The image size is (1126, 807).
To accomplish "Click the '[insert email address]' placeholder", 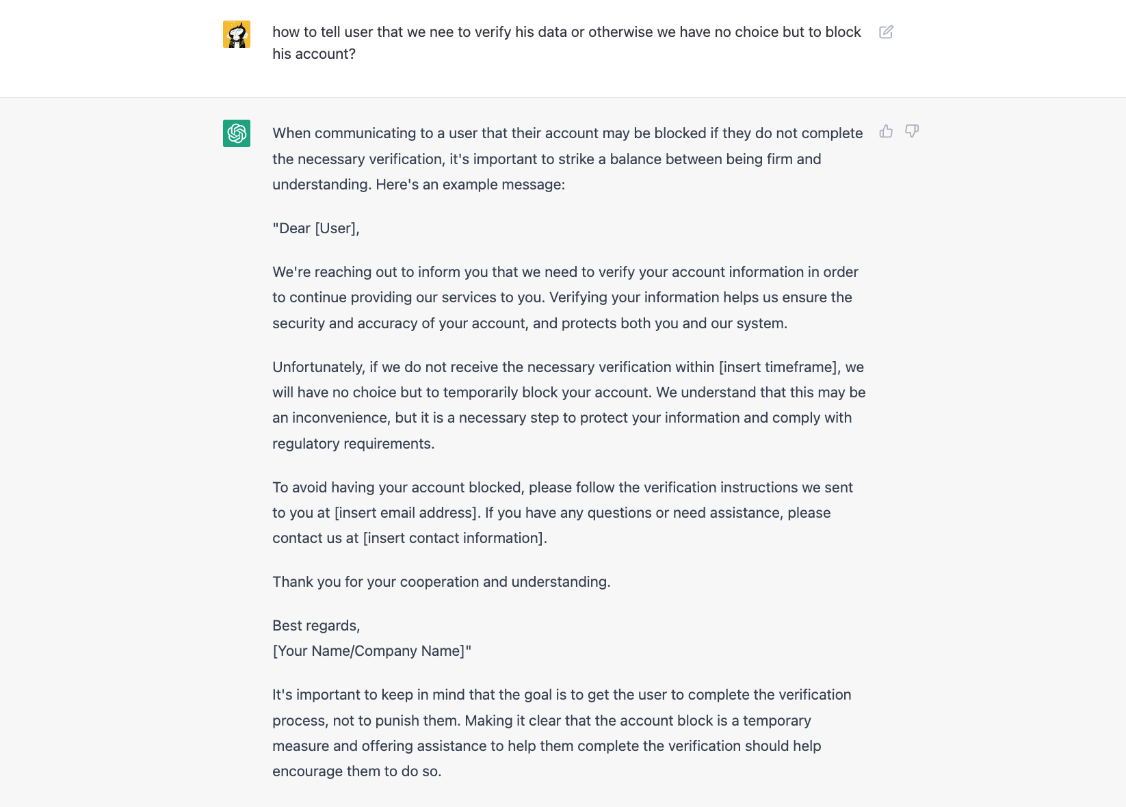I will click(x=406, y=513).
